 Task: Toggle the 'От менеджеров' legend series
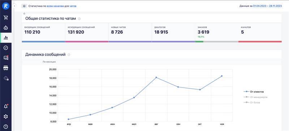coord(255,97)
